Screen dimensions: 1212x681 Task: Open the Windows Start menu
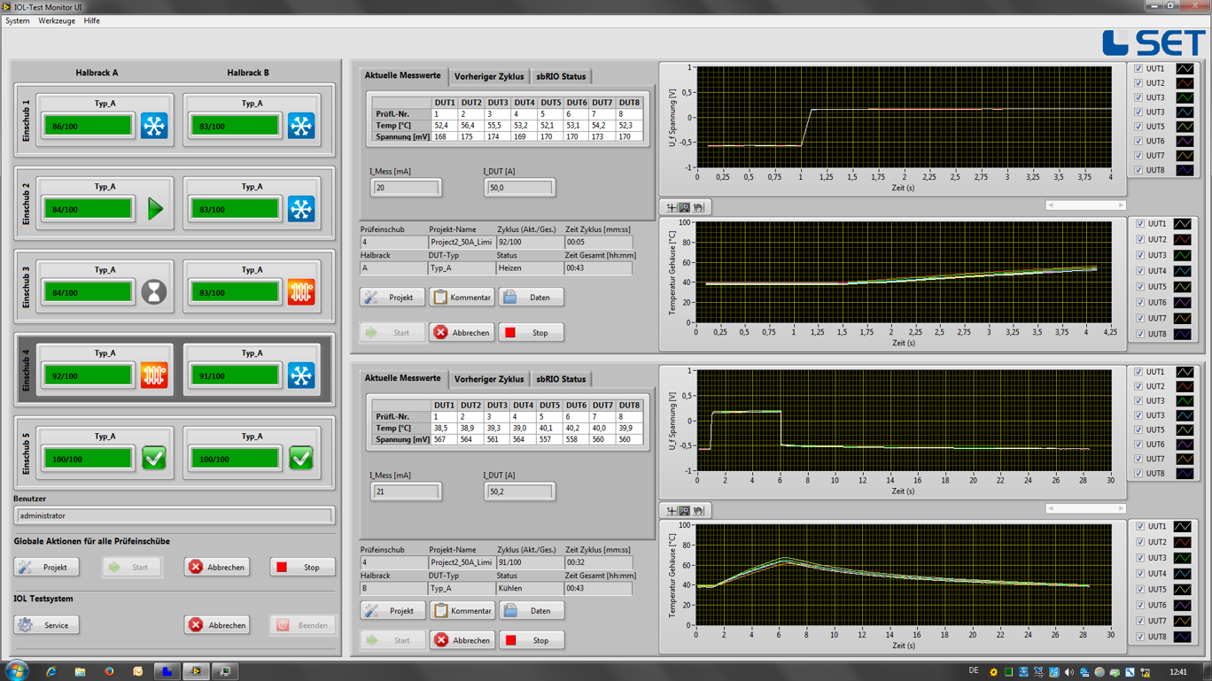(x=16, y=671)
